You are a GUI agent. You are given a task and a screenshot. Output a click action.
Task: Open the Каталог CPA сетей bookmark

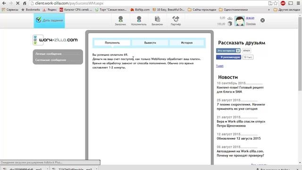76,9
